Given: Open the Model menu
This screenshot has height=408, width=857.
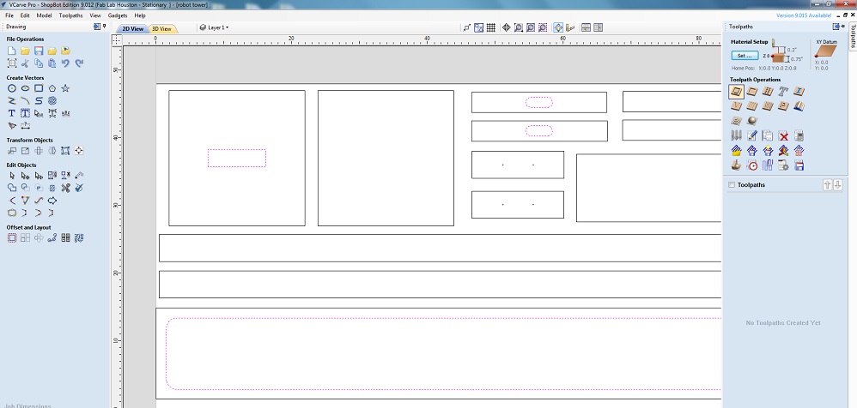Looking at the screenshot, I should (x=44, y=15).
